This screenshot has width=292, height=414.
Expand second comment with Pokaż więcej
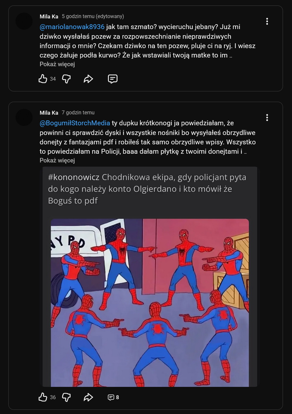point(57,160)
